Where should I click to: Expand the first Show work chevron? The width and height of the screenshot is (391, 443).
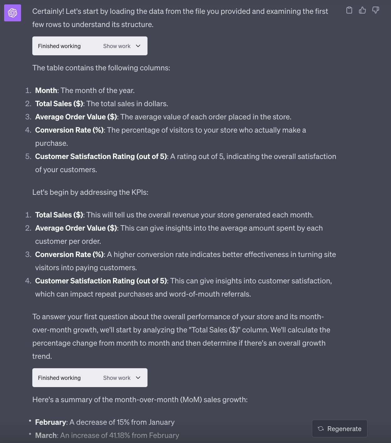(x=138, y=46)
